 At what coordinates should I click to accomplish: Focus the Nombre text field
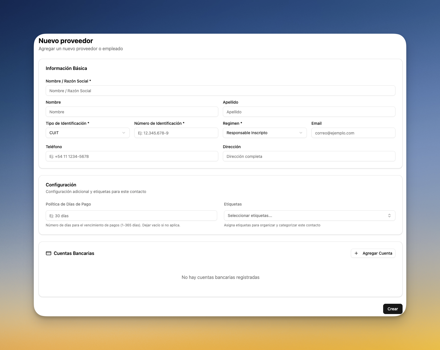point(132,112)
